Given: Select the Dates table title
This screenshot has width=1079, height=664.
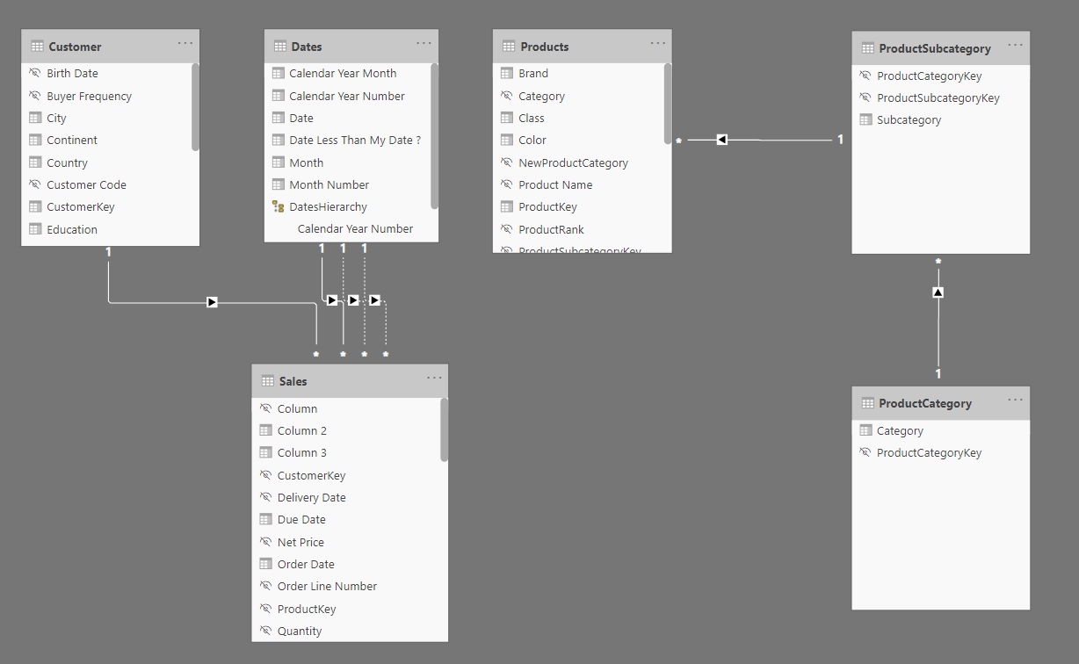Looking at the screenshot, I should pos(307,47).
